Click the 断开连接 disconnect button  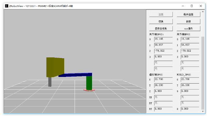pos(188,14)
